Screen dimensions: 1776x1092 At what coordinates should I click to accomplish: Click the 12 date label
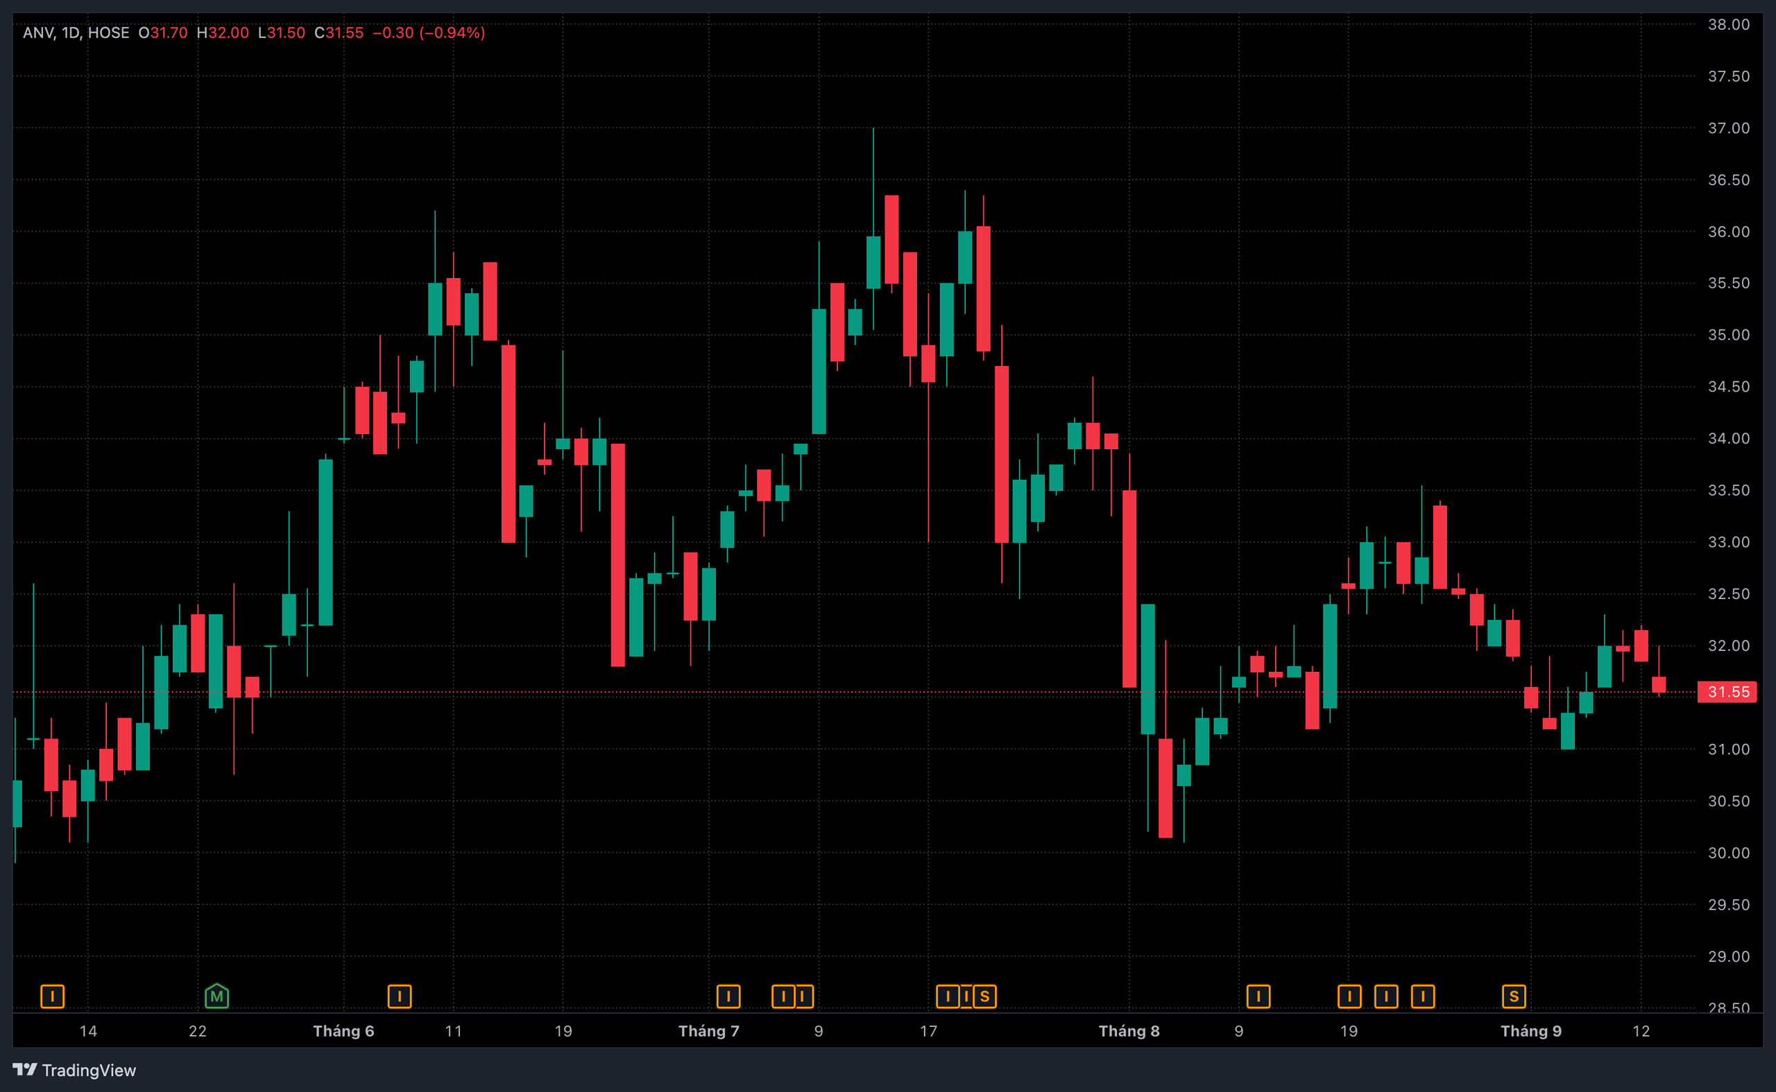1641,1032
